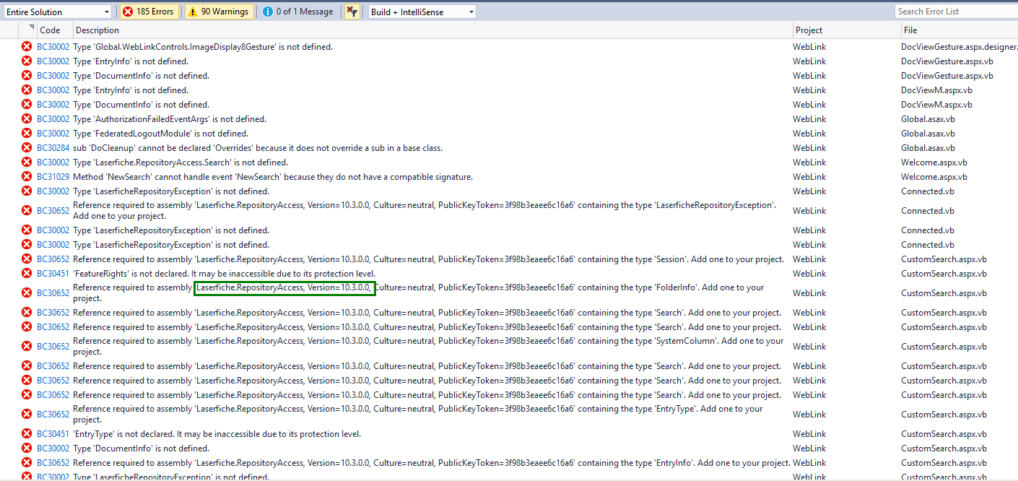Click the Search Error List field
Screen dimensions: 1018x481
pyautogui.click(x=954, y=12)
